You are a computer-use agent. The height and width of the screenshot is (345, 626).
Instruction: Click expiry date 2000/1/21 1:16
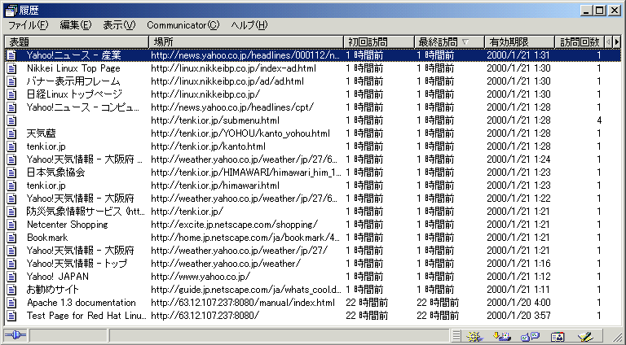(x=518, y=264)
